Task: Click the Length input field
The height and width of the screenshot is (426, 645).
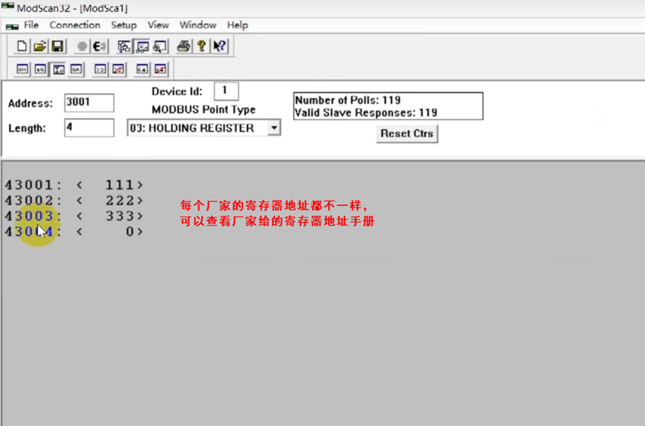Action: pos(89,128)
